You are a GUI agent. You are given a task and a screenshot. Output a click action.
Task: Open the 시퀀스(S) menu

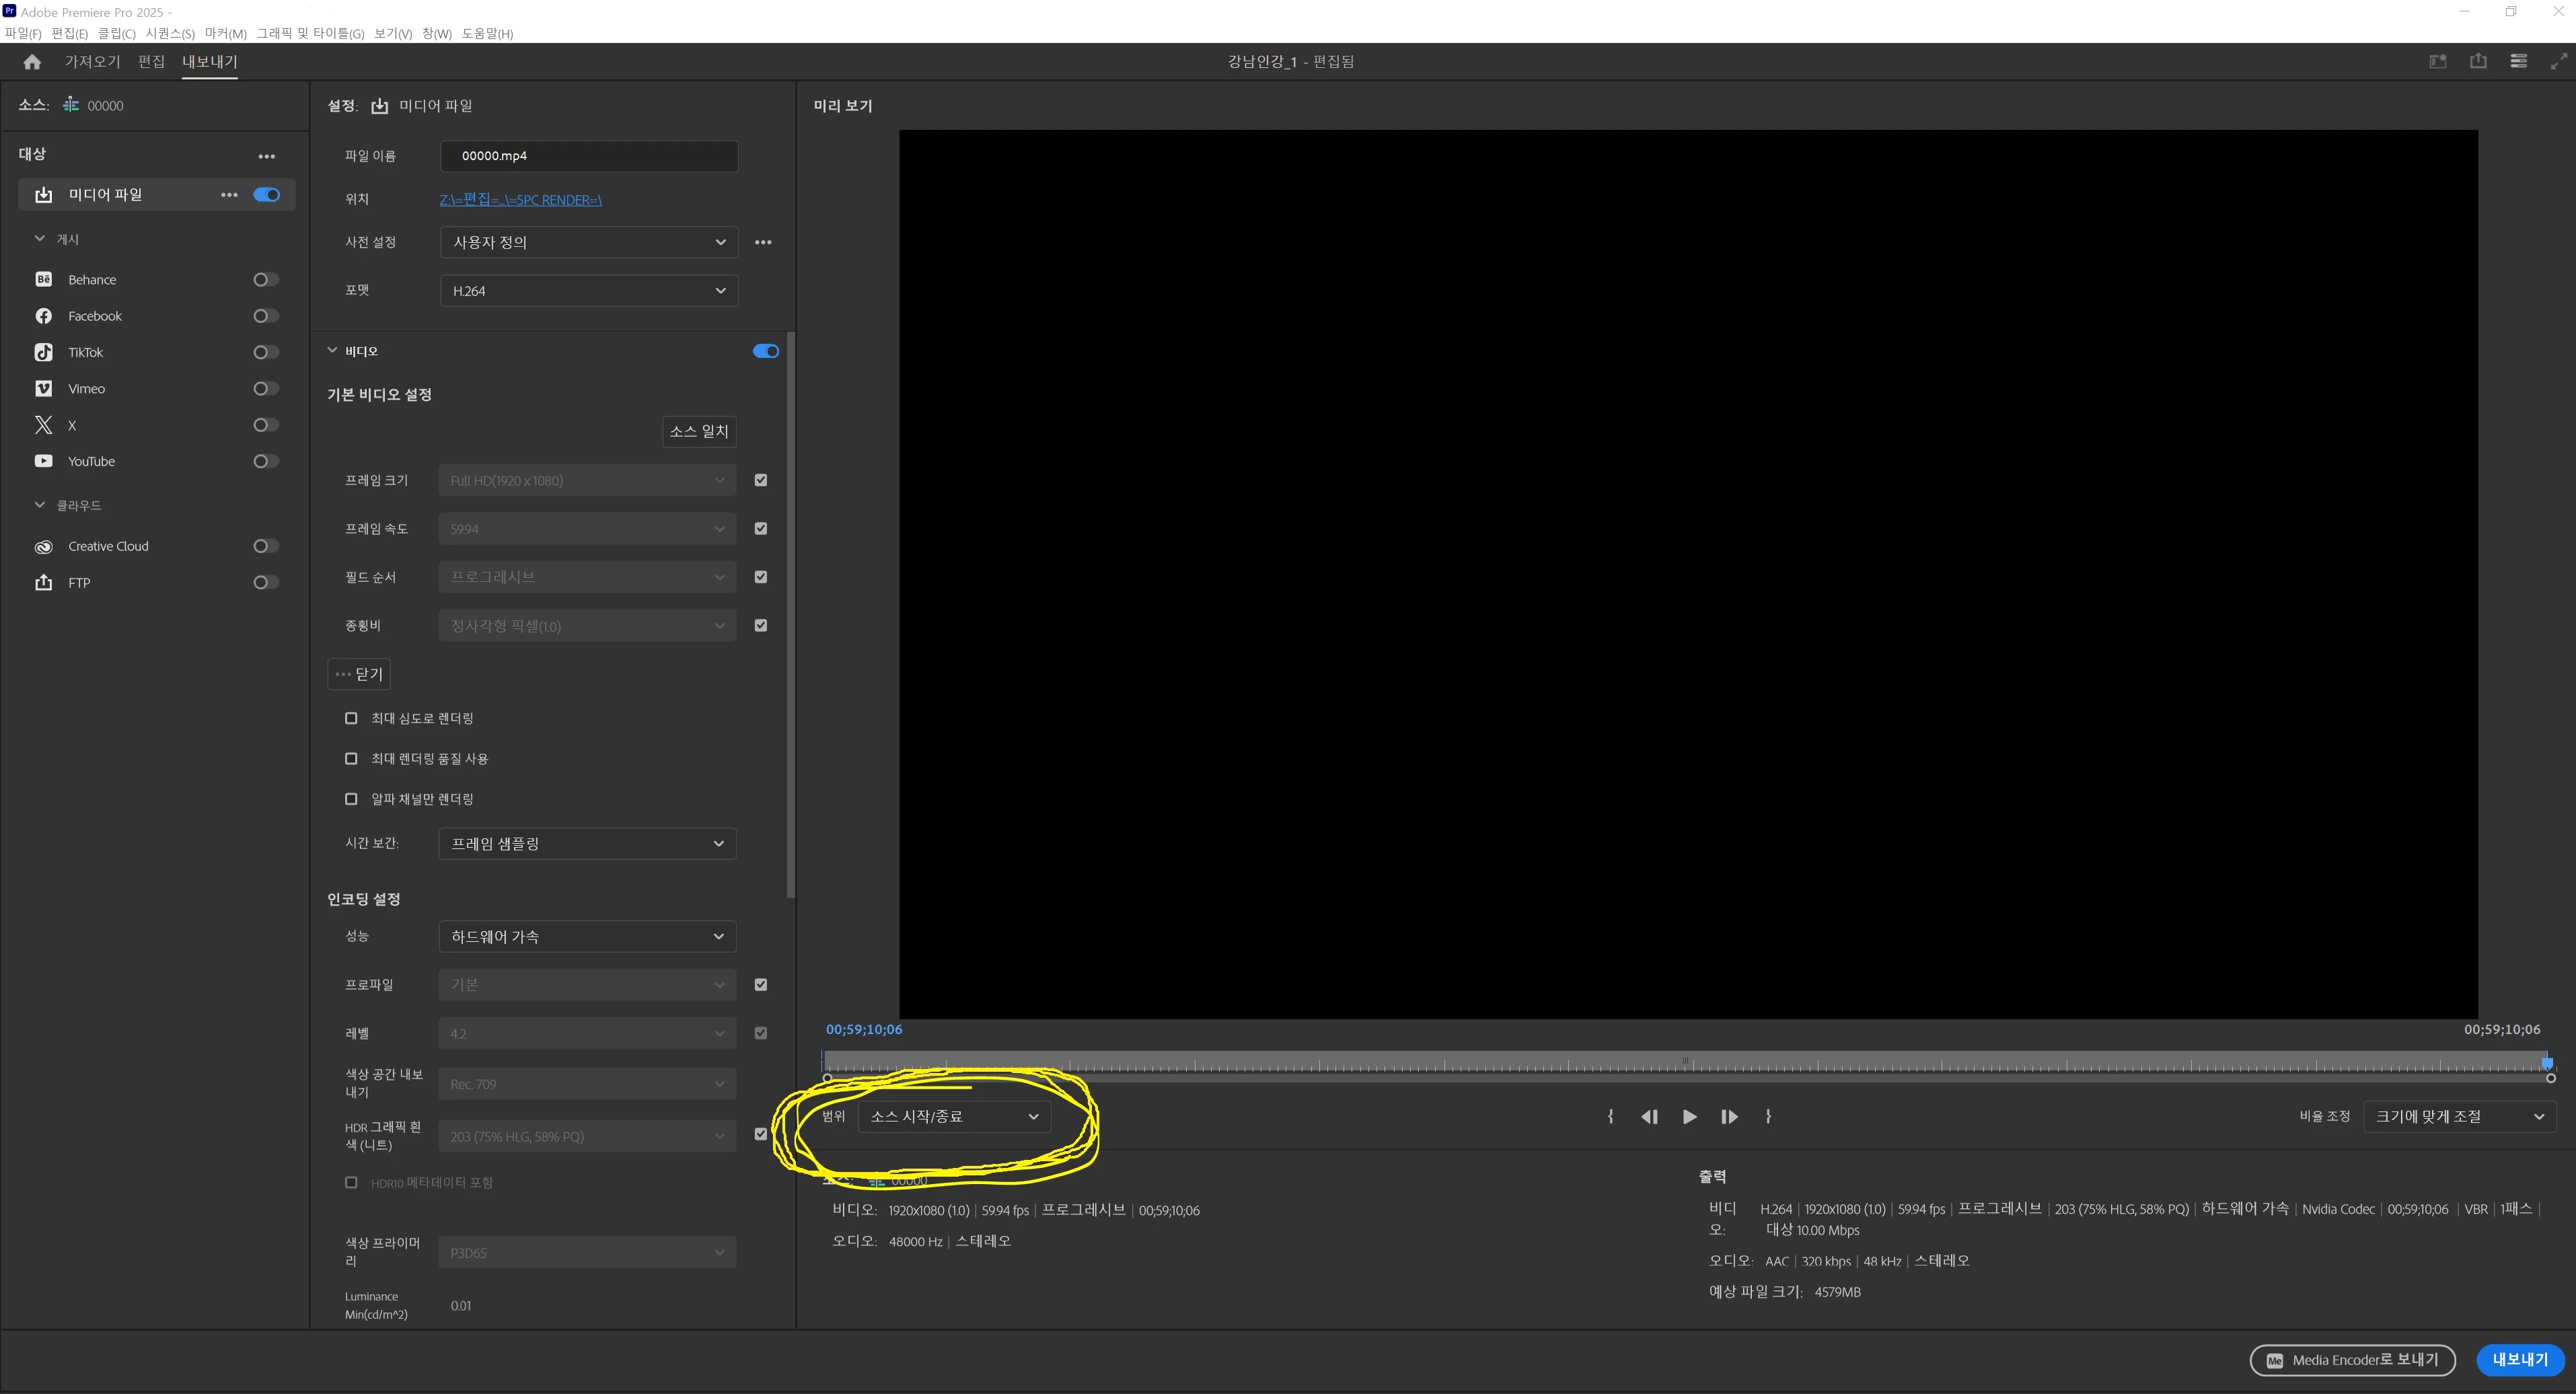[x=170, y=33]
